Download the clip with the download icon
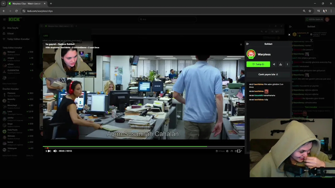Viewport: 335px width, 188px height. click(281, 64)
